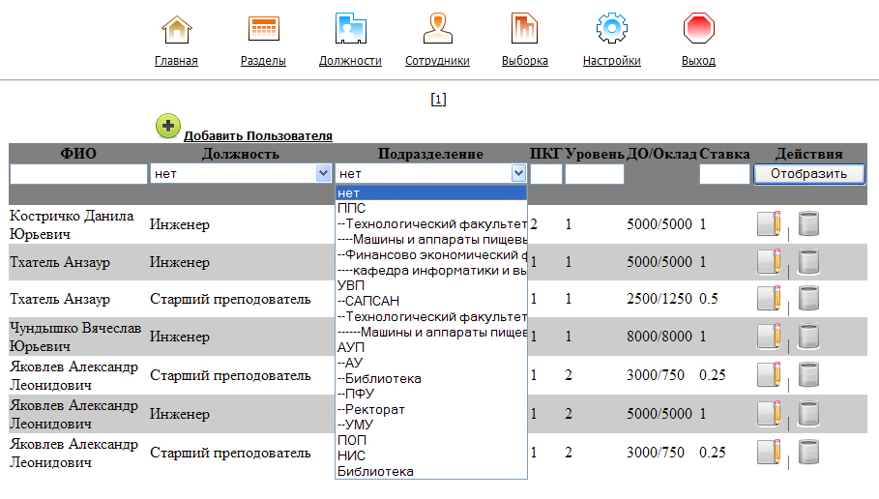Select ППС in department list
The height and width of the screenshot is (499, 879).
tap(352, 208)
